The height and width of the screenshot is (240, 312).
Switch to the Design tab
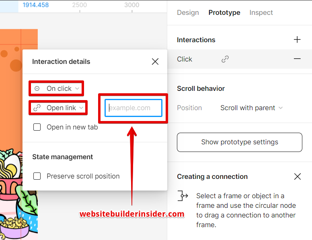[188, 12]
